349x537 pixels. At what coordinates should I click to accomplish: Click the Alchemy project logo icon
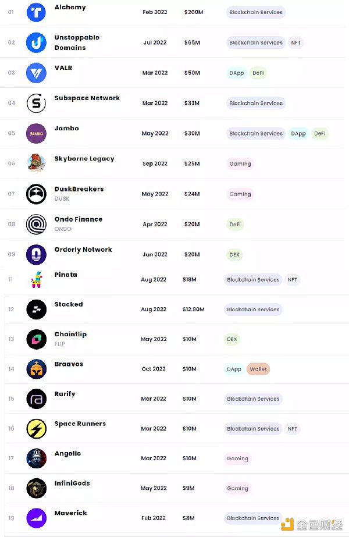click(x=36, y=12)
